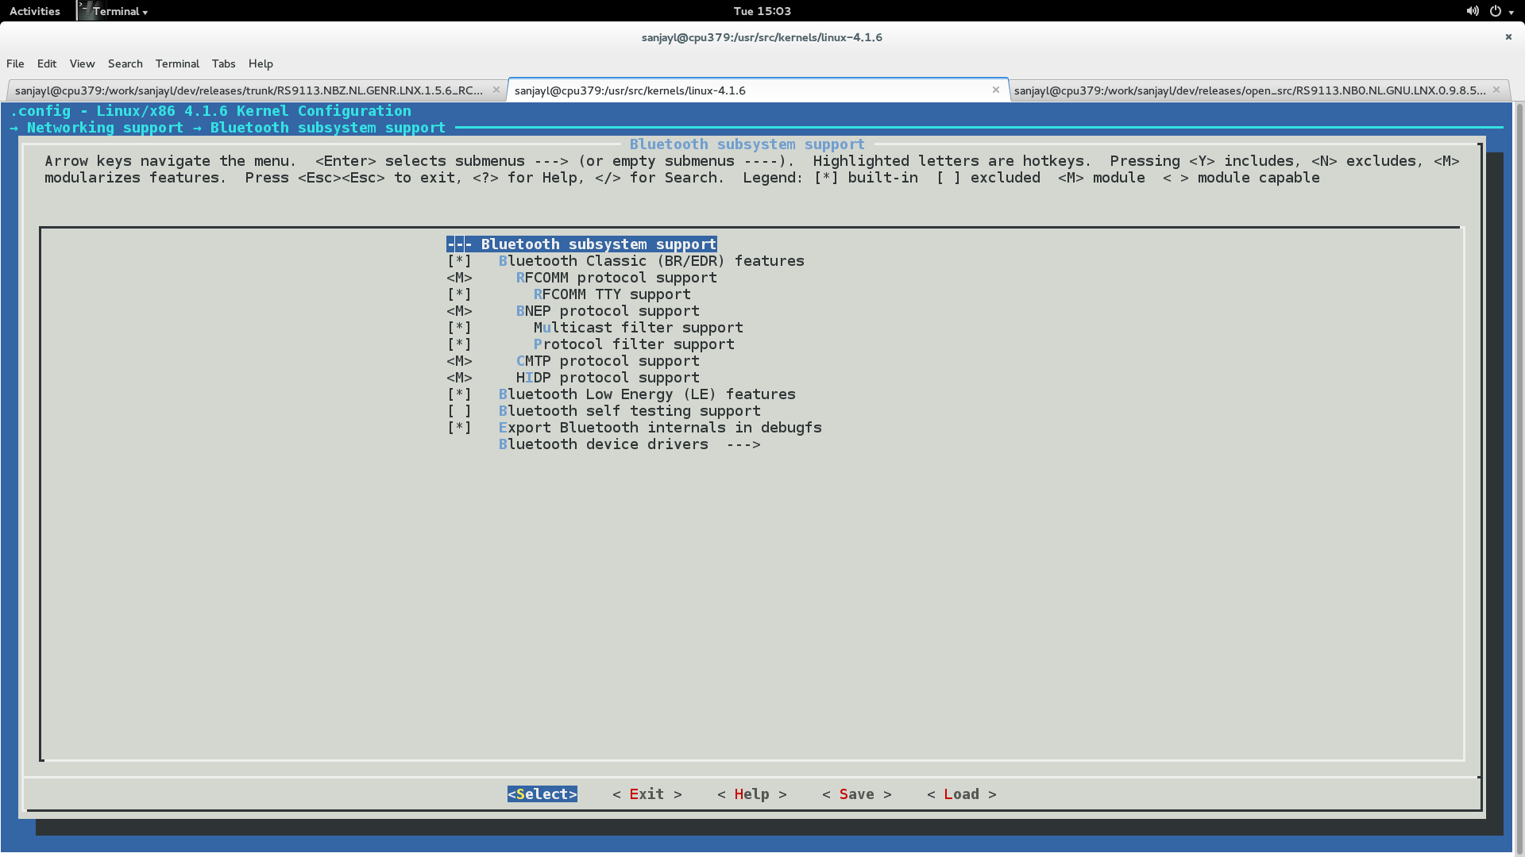The width and height of the screenshot is (1525, 857).
Task: Click the Load button
Action: 960,794
